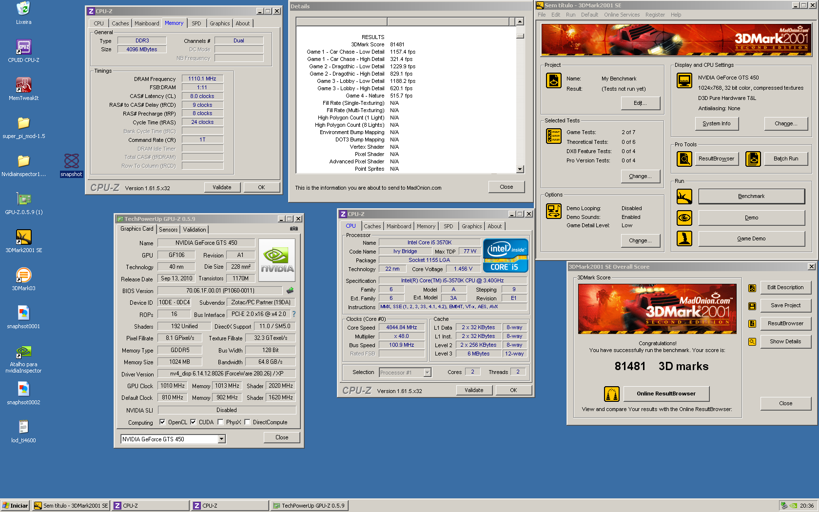819x512 pixels.
Task: Open the Register menu in 3DMark2001
Action: coord(655,15)
